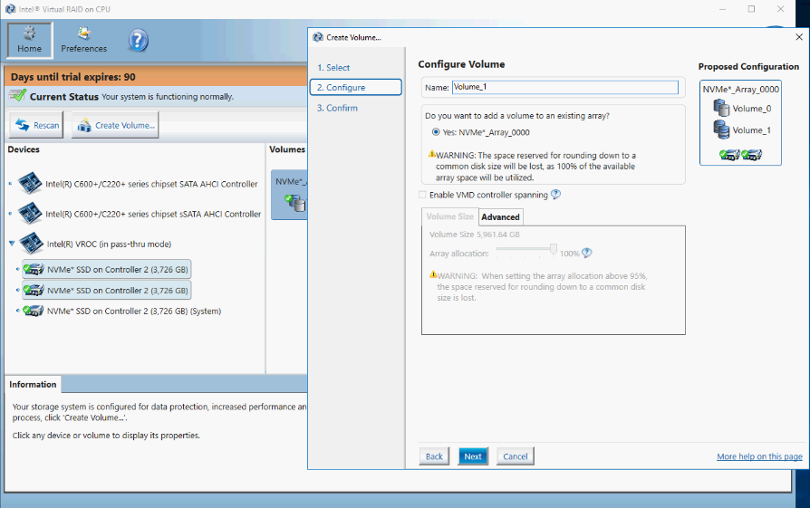810x508 pixels.
Task: Maximize the Intel Virtual RAID window
Action: pos(752,9)
